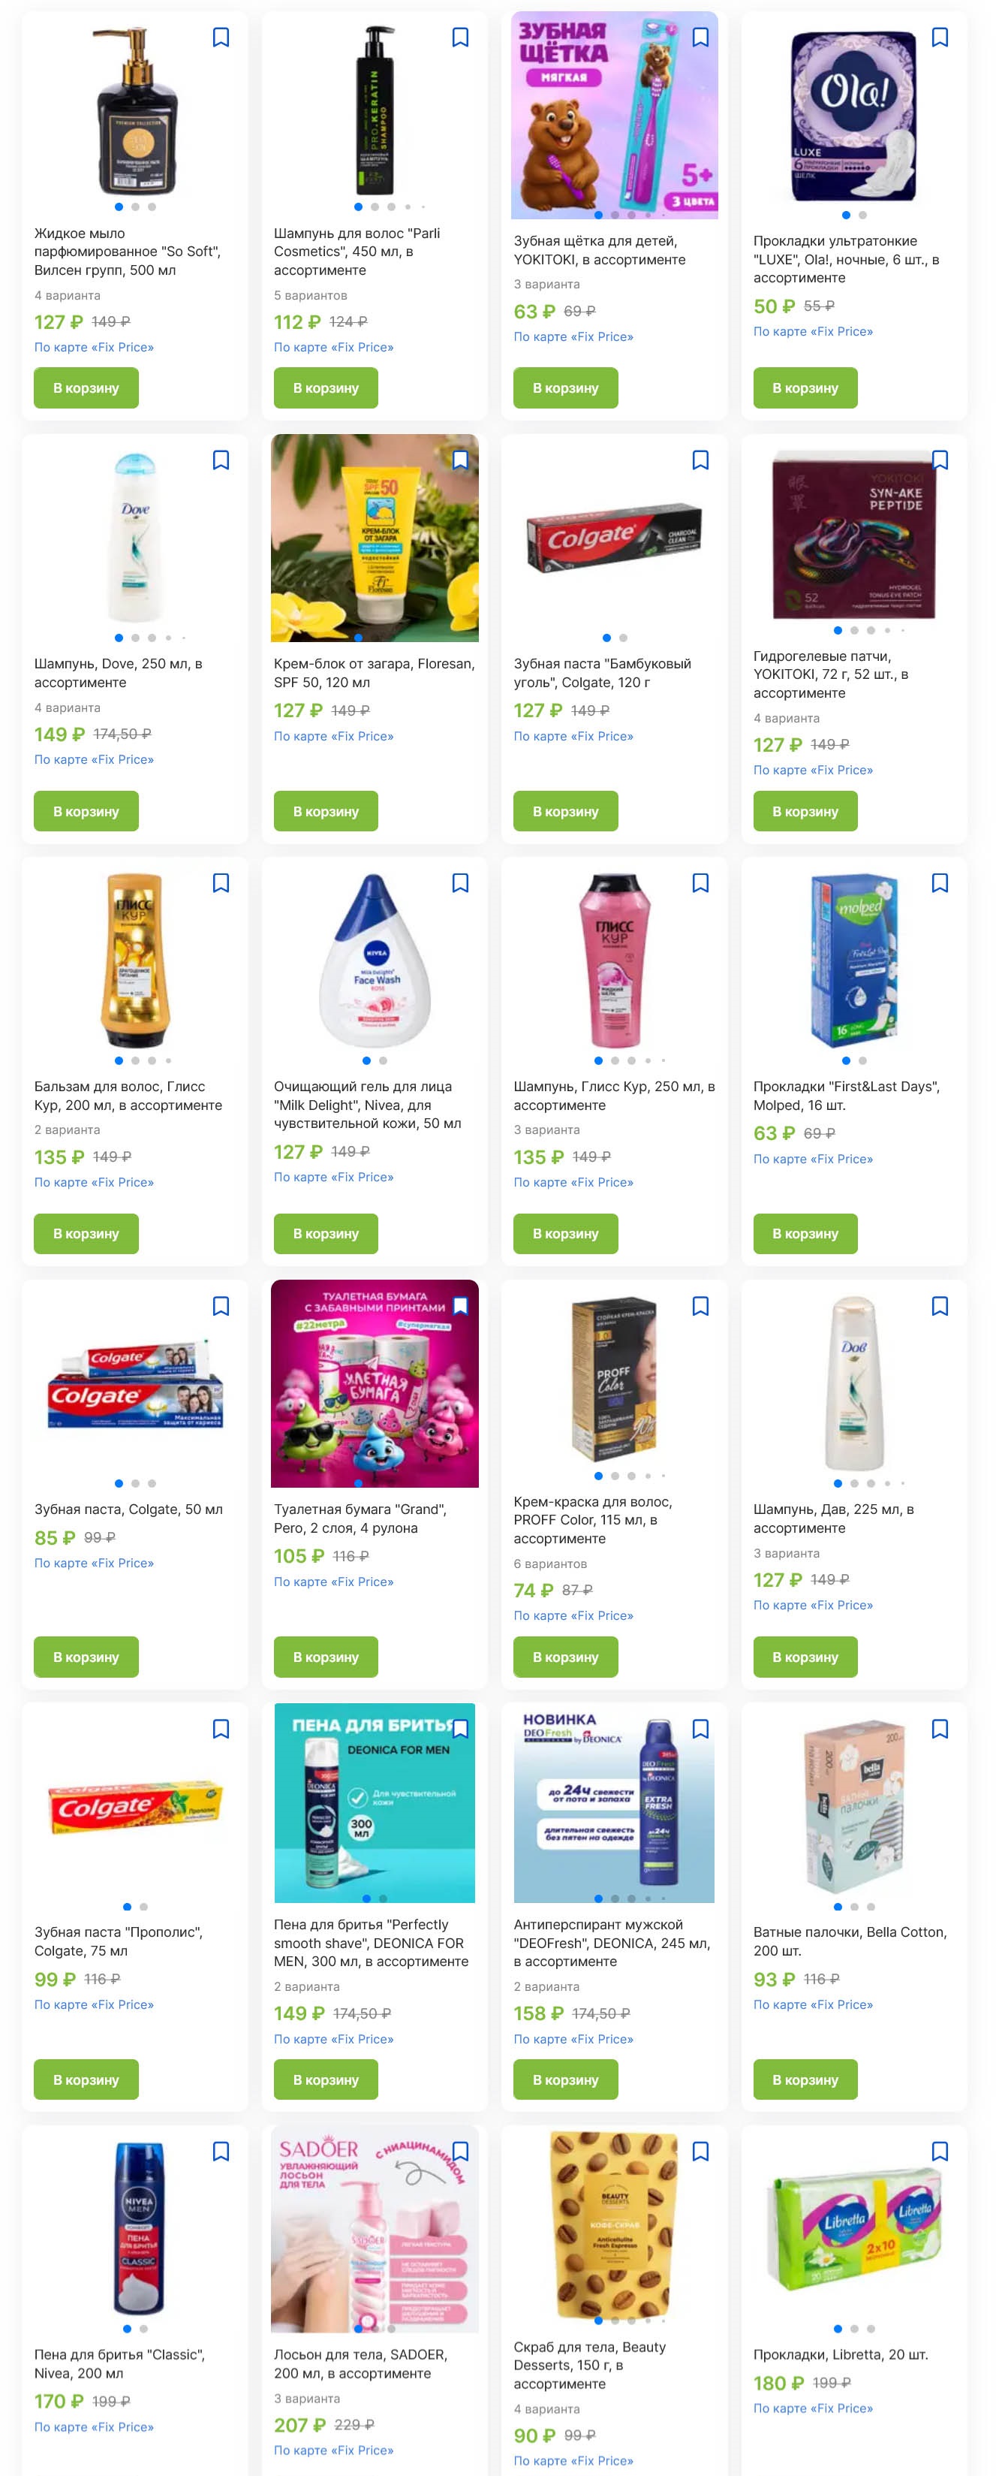The height and width of the screenshot is (2476, 996).
Task: Open the Beauty Desserts body scrub image
Action: (615, 2226)
